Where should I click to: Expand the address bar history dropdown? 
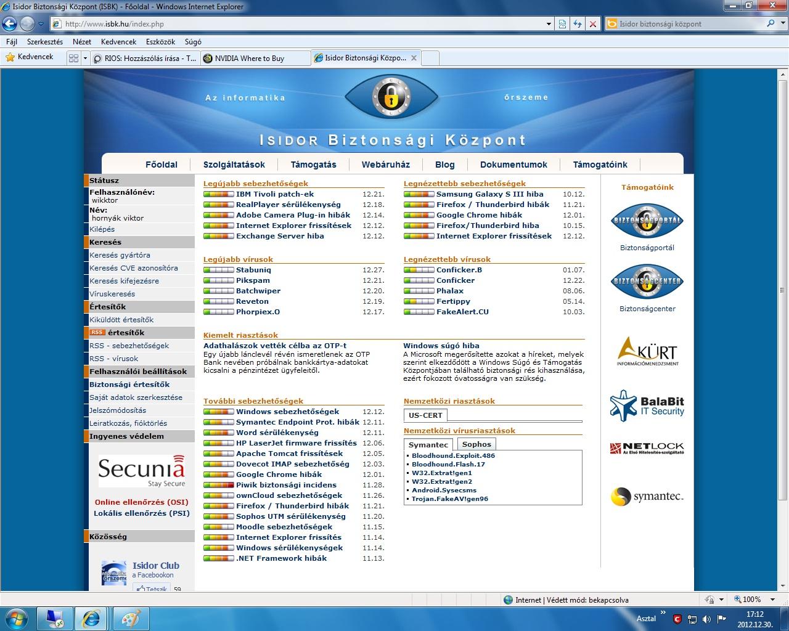pyautogui.click(x=549, y=24)
